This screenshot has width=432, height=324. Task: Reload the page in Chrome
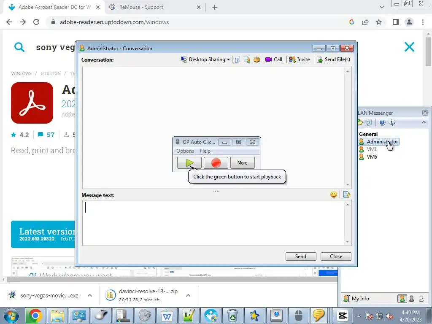coord(36,22)
